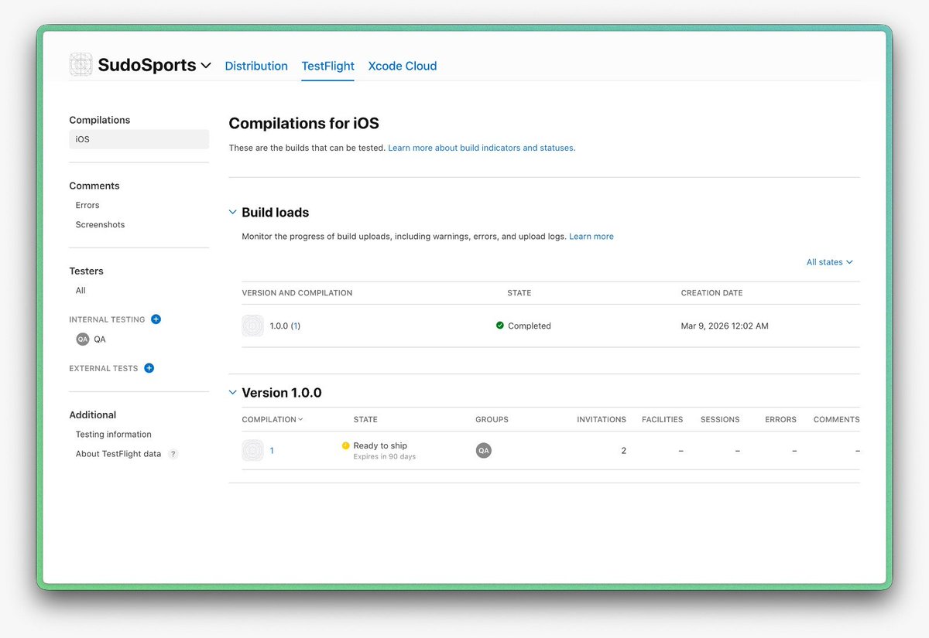Open the Xcode Cloud tab

coord(403,66)
